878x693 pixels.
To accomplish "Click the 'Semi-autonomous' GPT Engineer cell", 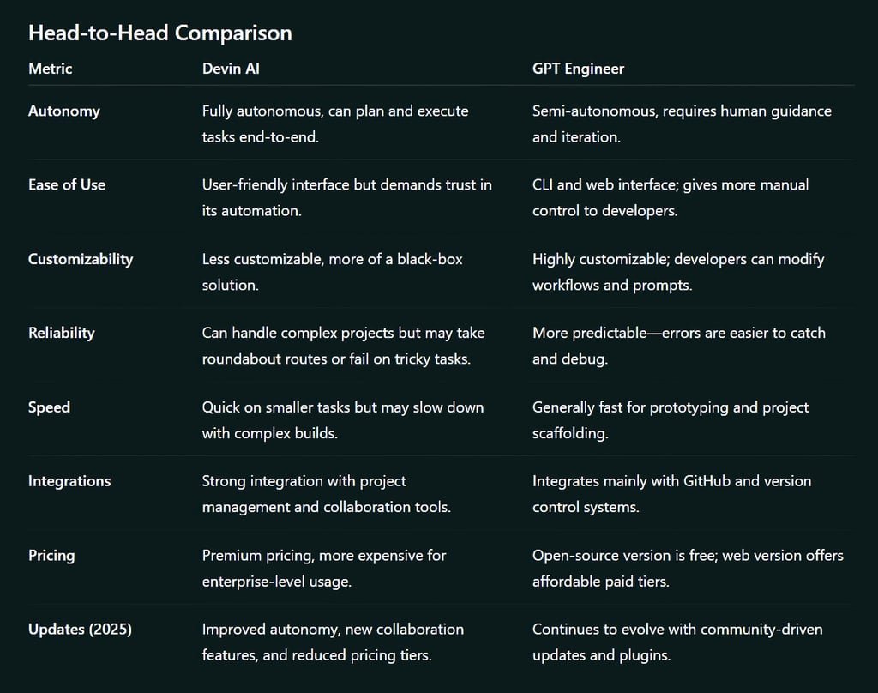I will 682,124.
